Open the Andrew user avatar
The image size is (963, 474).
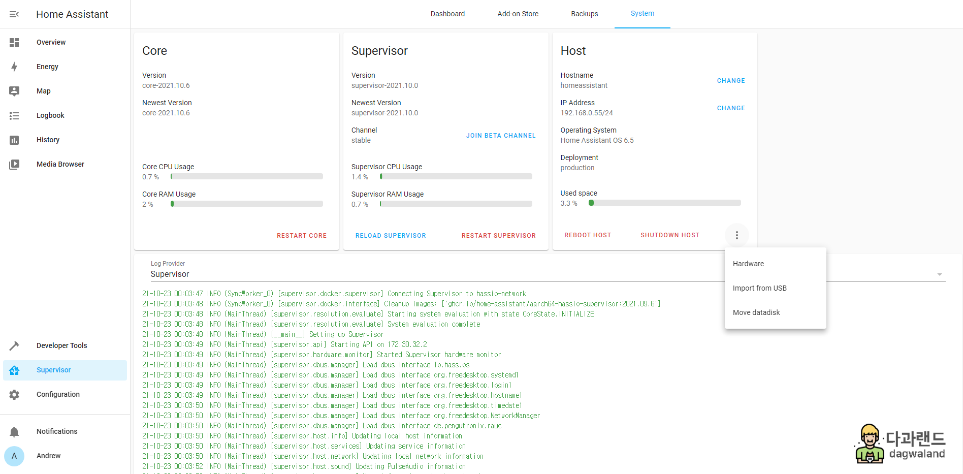click(14, 456)
